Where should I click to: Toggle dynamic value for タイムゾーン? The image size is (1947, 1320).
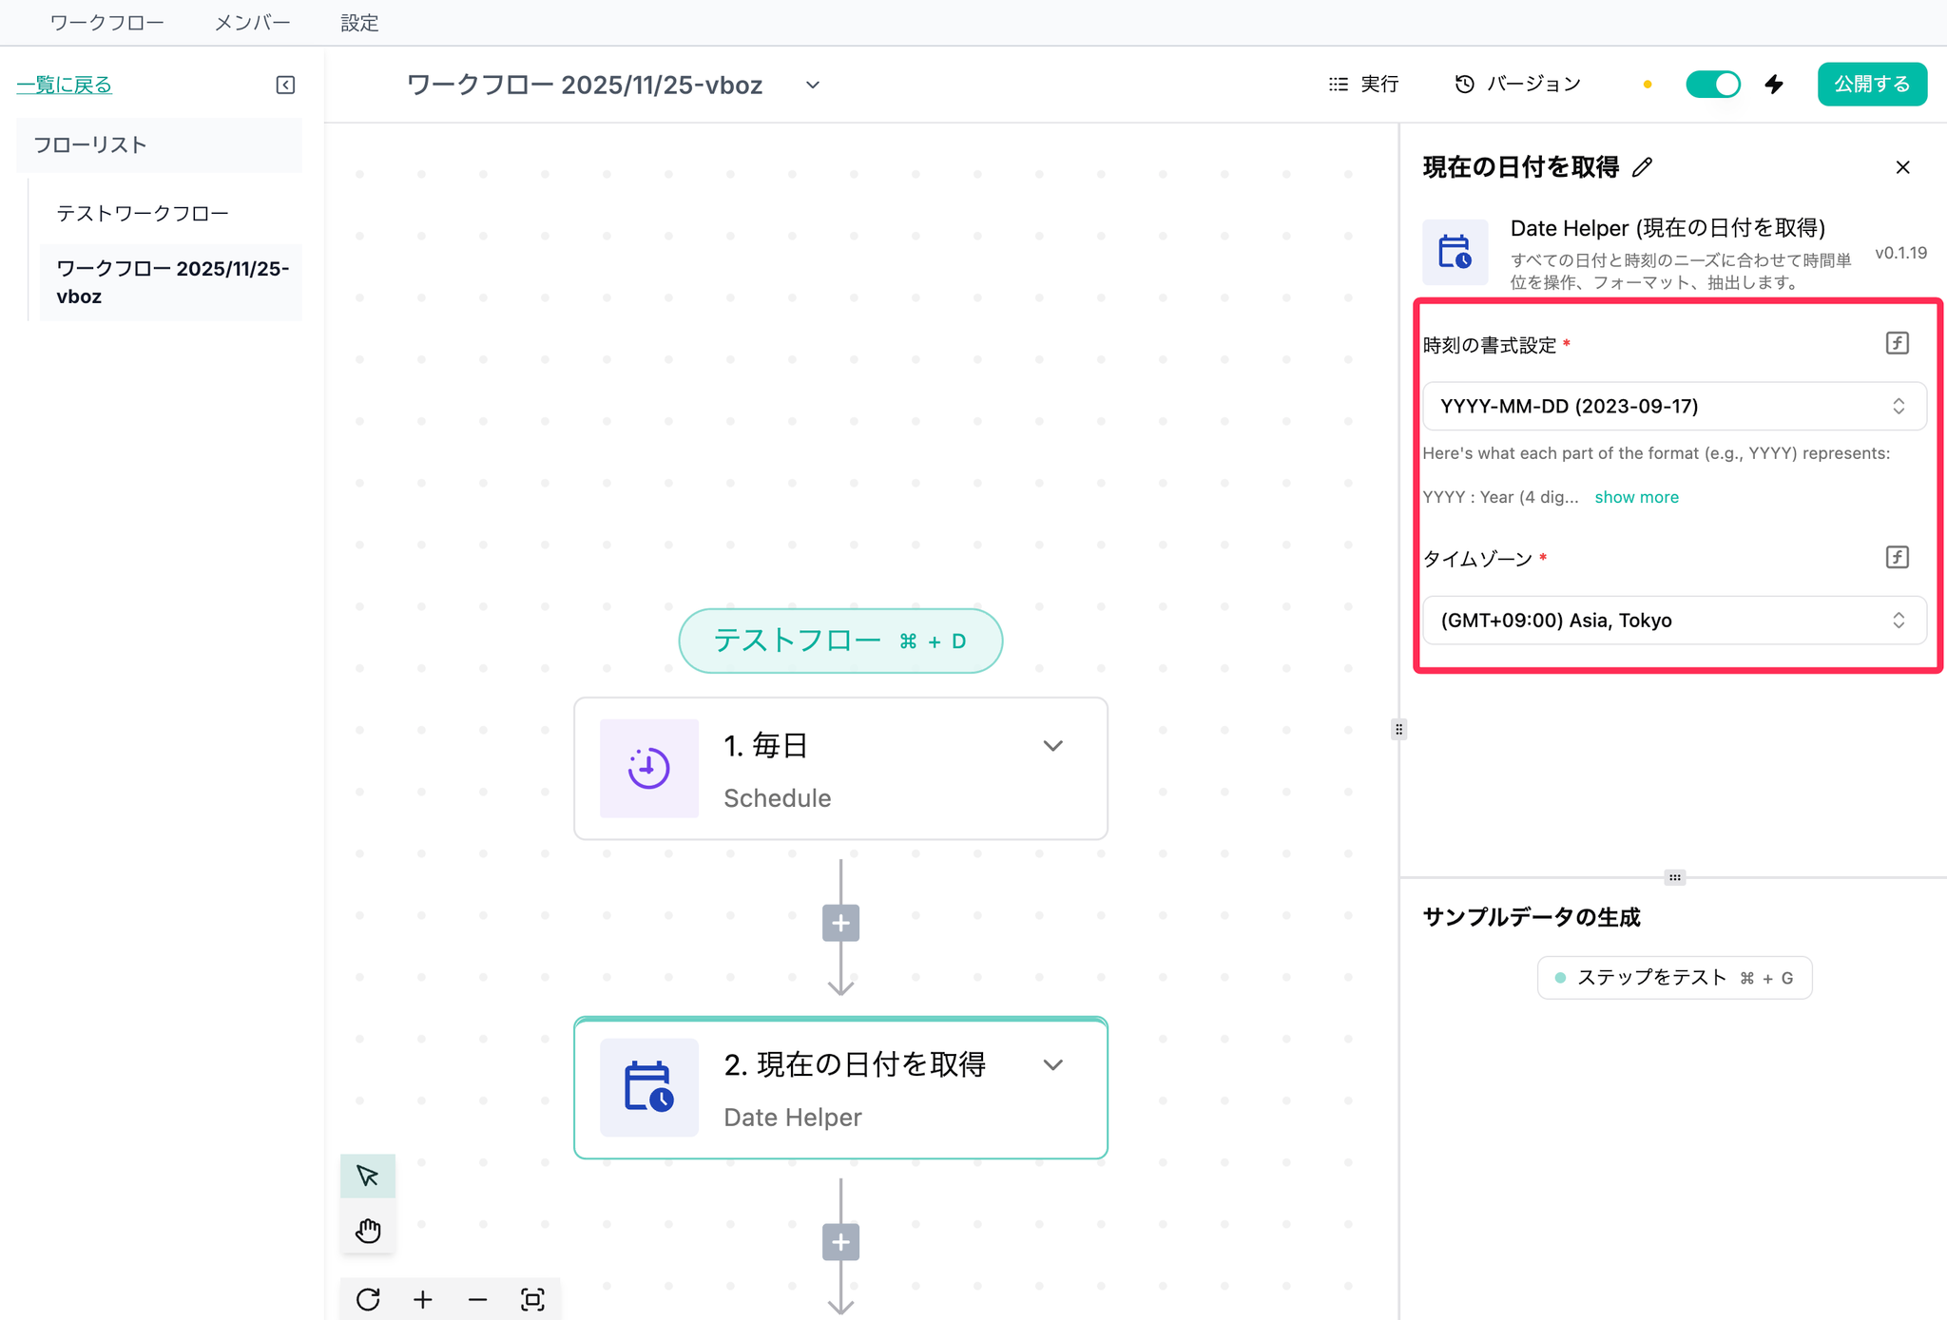pos(1897,557)
